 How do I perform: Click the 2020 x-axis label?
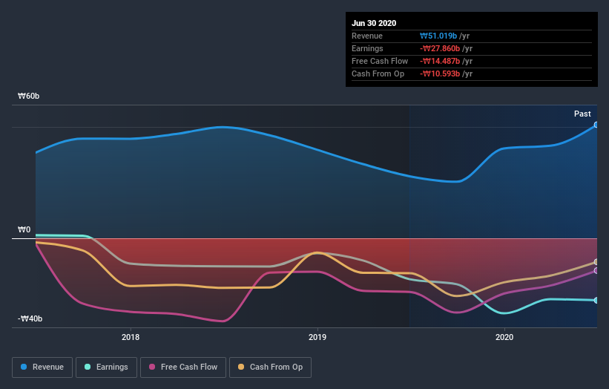(504, 337)
